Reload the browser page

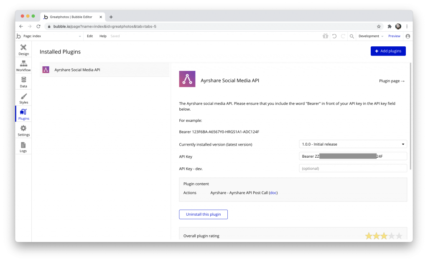point(38,26)
